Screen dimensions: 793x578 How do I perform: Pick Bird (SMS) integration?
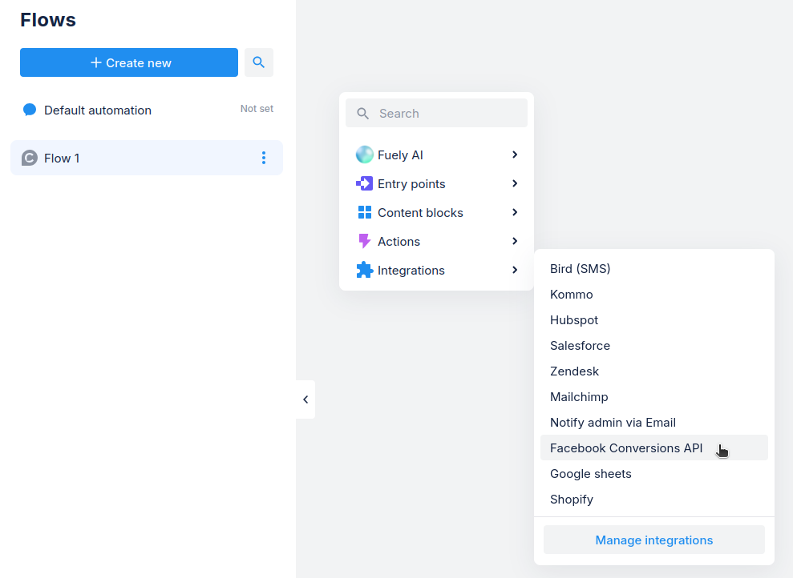[x=580, y=269]
